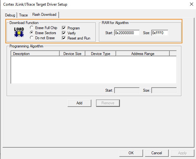This screenshot has height=159, width=196.
Task: Click the Description column header
Action: tap(35, 54)
